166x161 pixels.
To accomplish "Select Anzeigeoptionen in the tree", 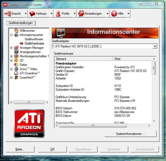I will pyautogui.click(x=30, y=52).
